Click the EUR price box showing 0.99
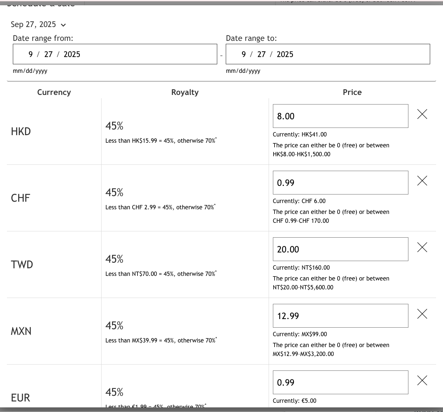 340,382
